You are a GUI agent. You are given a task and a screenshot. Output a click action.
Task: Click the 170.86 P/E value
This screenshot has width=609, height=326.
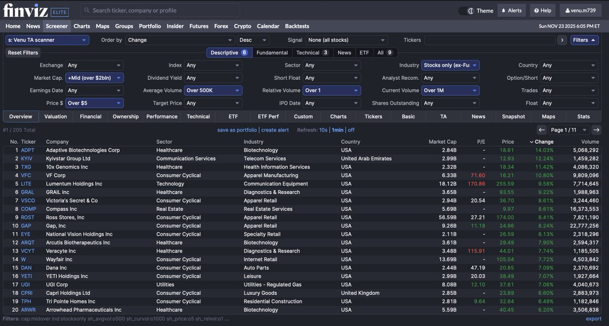[476, 184]
